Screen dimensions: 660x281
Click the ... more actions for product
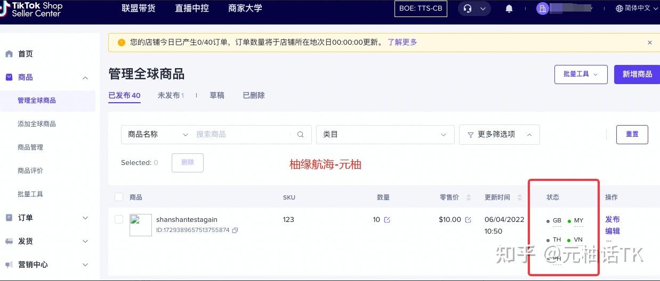(x=608, y=241)
